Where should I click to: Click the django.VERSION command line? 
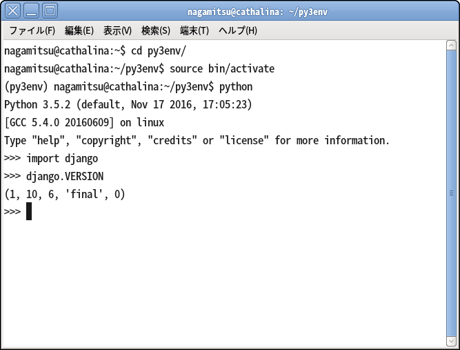(54, 177)
